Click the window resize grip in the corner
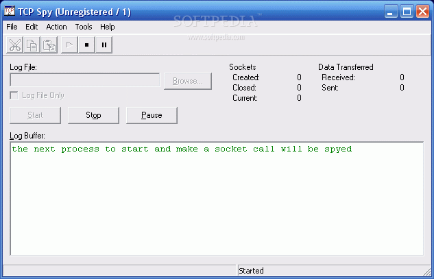Image resolution: width=434 pixels, height=279 pixels. [x=427, y=271]
